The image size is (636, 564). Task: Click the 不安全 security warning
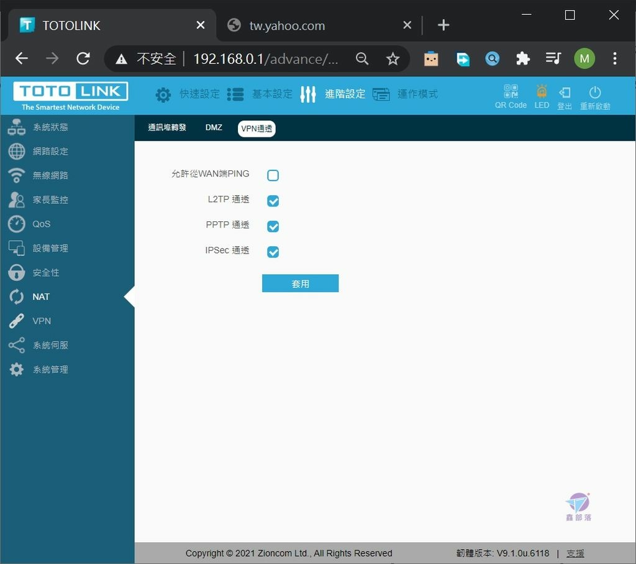[x=146, y=59]
